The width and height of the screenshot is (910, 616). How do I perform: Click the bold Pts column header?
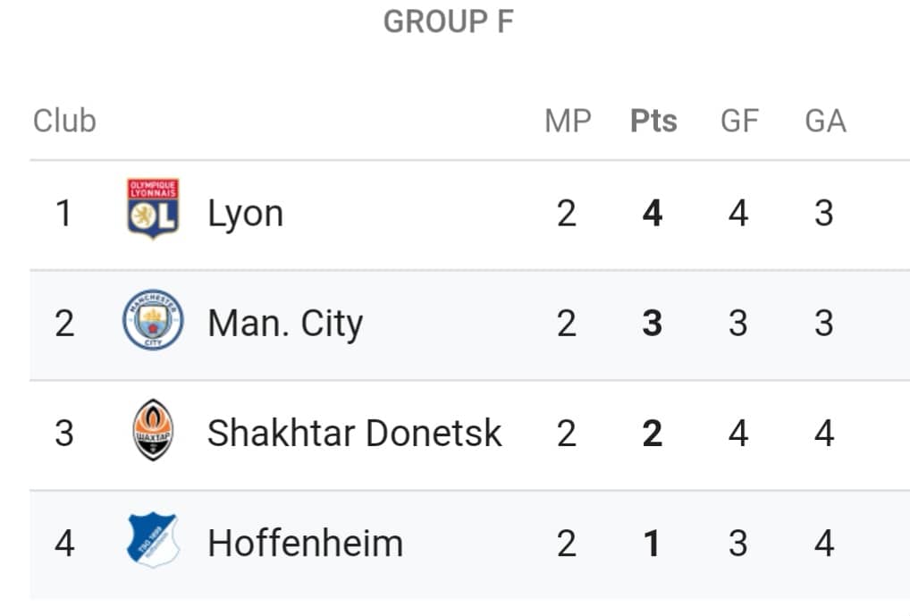pyautogui.click(x=653, y=121)
